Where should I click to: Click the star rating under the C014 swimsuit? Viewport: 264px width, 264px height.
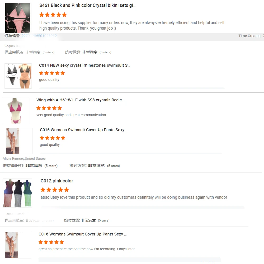click(x=52, y=73)
